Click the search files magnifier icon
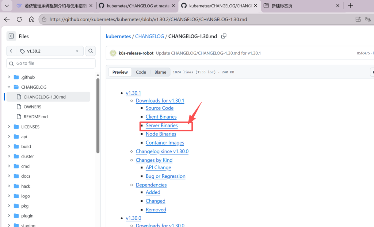The height and width of the screenshot is (227, 374). 91,51
